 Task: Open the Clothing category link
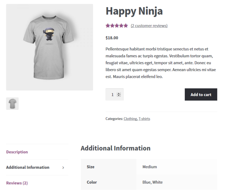tap(130, 119)
